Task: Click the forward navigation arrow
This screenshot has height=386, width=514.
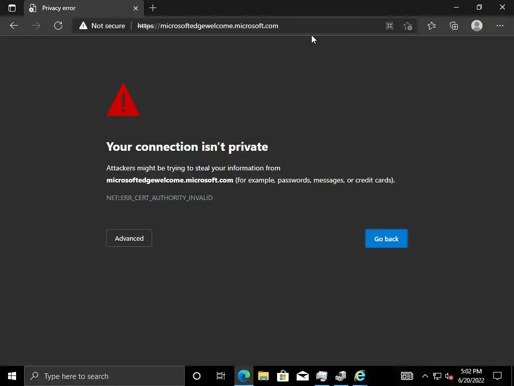Action: (x=36, y=26)
